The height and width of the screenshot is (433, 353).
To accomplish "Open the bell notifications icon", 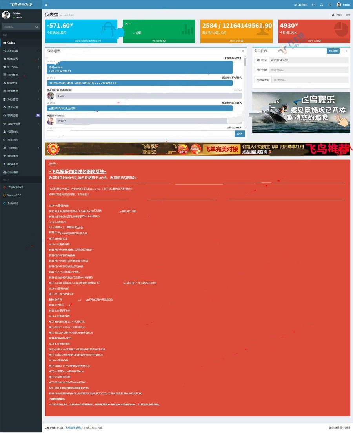I will coord(322,5).
